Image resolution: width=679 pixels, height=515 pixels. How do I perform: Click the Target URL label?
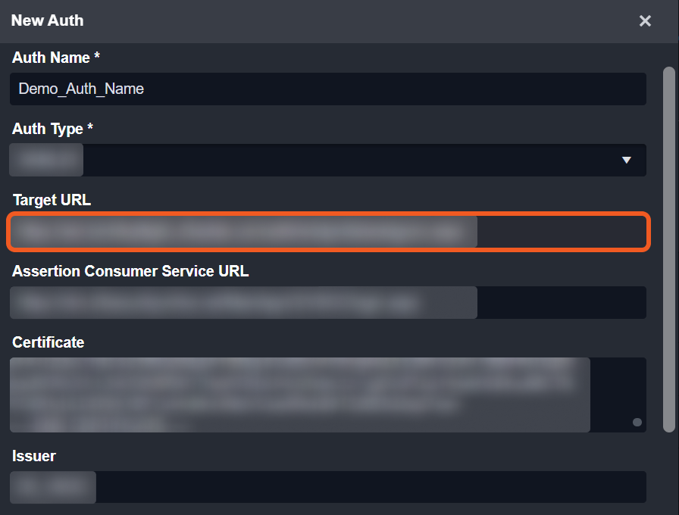pos(52,200)
